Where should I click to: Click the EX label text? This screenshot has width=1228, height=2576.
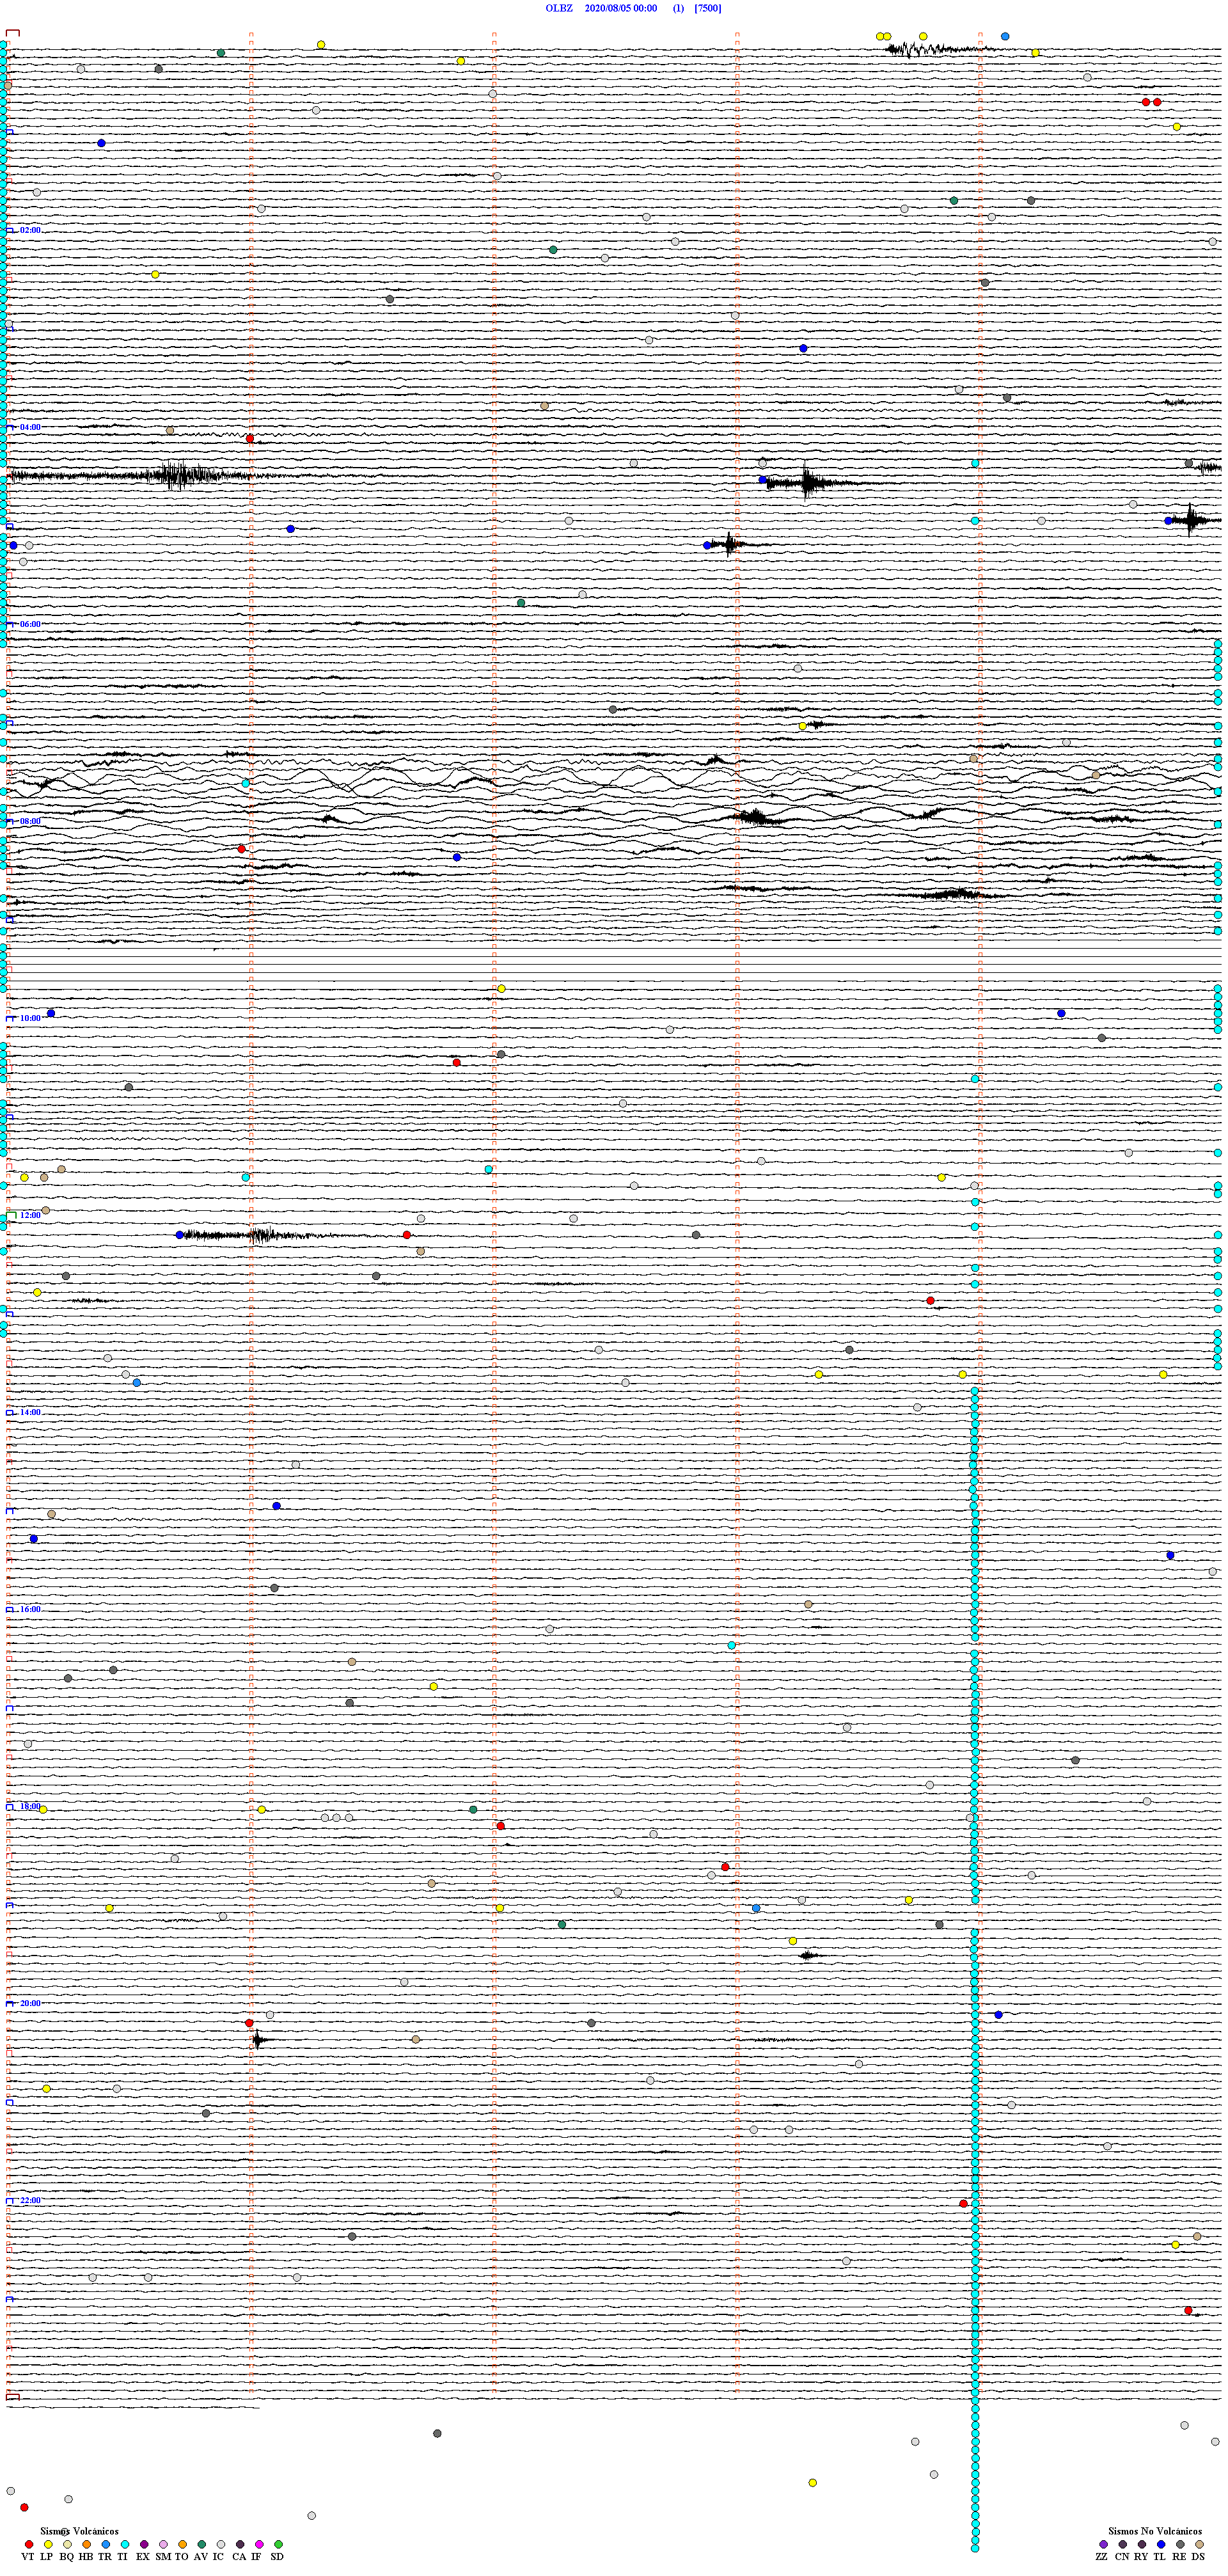click(x=142, y=2556)
